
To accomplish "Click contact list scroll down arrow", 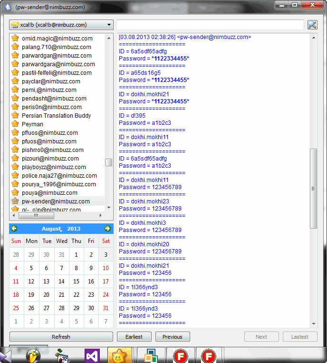I will coord(109,208).
